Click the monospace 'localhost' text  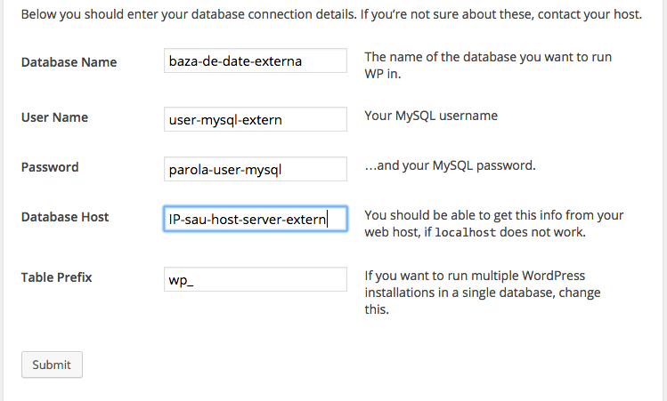pos(466,232)
